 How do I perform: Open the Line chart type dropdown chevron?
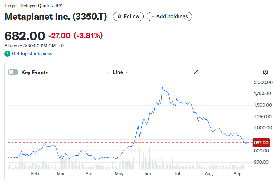(127, 72)
